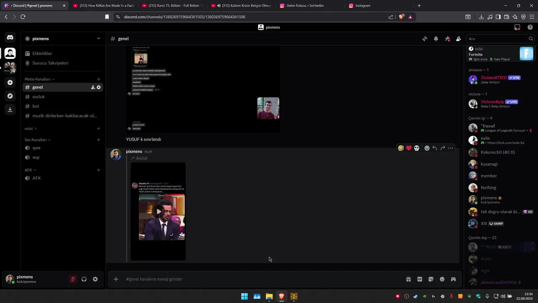Open add reaction emoji picker on message
This screenshot has width=538, height=303.
click(427, 148)
